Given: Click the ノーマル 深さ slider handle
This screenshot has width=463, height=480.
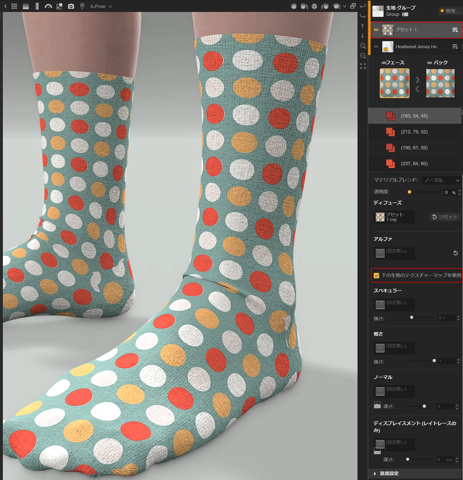Looking at the screenshot, I should pyautogui.click(x=424, y=406).
